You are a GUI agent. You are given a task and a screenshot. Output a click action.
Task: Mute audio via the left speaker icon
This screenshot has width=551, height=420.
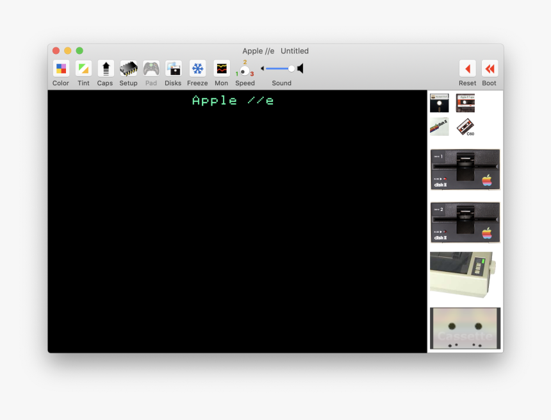pyautogui.click(x=261, y=68)
